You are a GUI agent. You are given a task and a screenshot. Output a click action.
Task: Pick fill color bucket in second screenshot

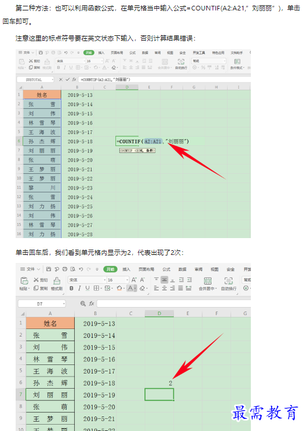click(x=119, y=288)
